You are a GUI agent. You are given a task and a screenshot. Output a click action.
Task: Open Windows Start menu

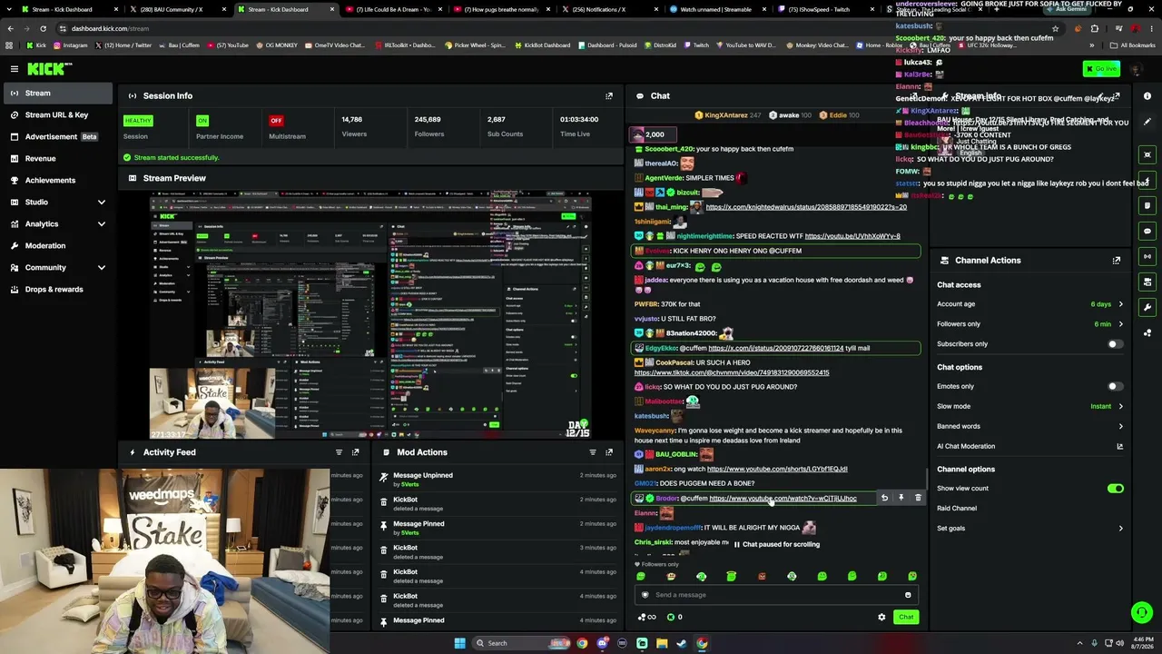coord(459,643)
